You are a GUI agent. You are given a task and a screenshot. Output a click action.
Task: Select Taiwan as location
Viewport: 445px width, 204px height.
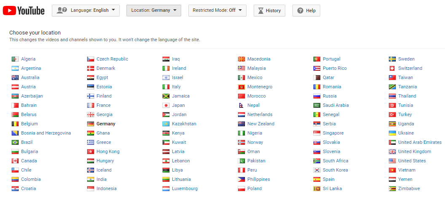(x=405, y=77)
